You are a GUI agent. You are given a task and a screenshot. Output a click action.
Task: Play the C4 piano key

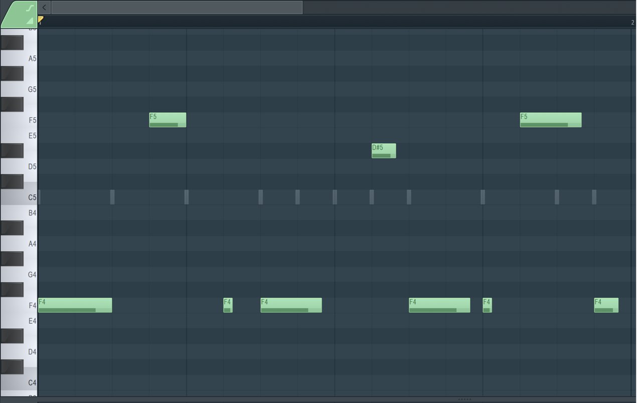(x=30, y=382)
